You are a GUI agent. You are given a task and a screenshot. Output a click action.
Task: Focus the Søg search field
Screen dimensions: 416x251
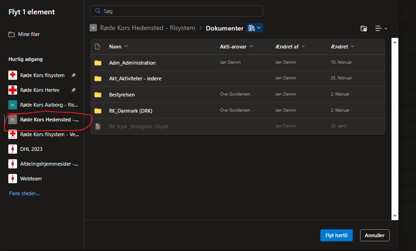click(177, 11)
